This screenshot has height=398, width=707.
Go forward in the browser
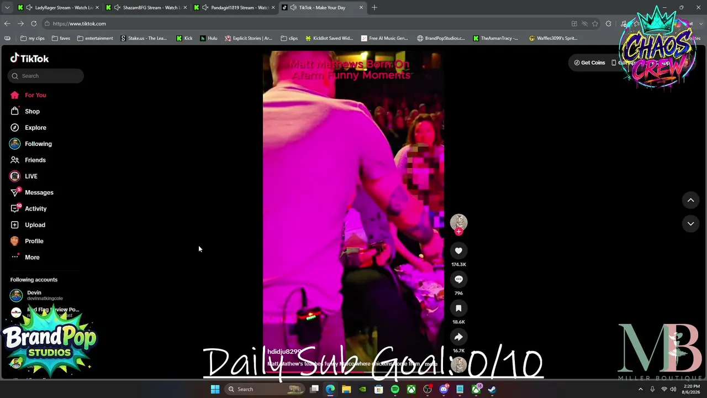20,24
